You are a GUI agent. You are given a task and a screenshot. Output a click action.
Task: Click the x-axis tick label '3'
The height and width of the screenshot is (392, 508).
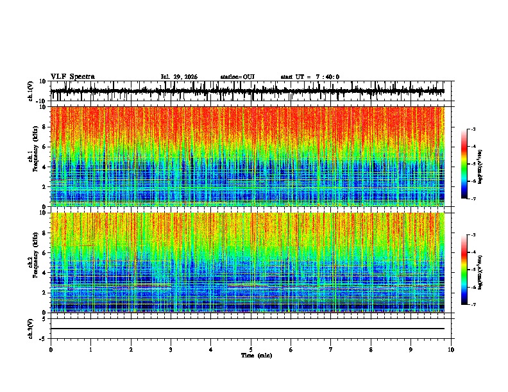coord(171,350)
